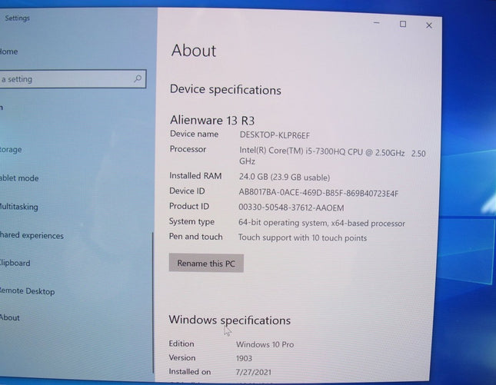Click the Product ID 00330-50548-37612-AAOEM
The height and width of the screenshot is (385, 496).
click(291, 207)
